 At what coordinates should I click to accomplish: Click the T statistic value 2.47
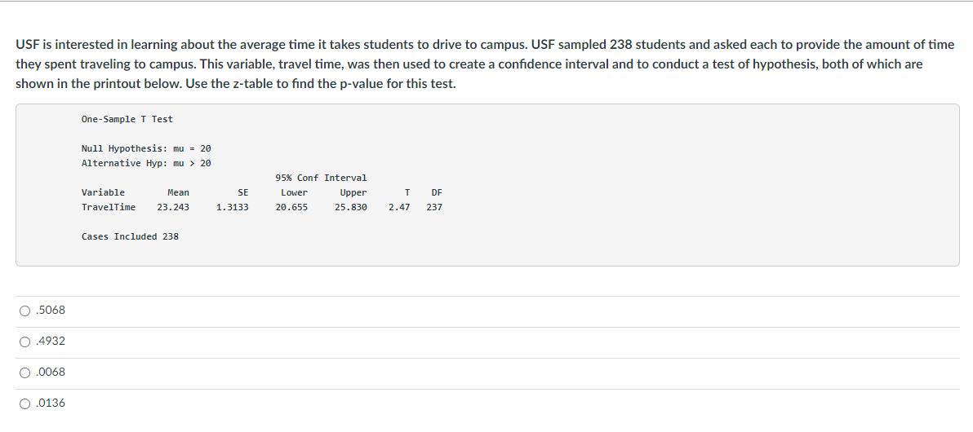tap(399, 207)
